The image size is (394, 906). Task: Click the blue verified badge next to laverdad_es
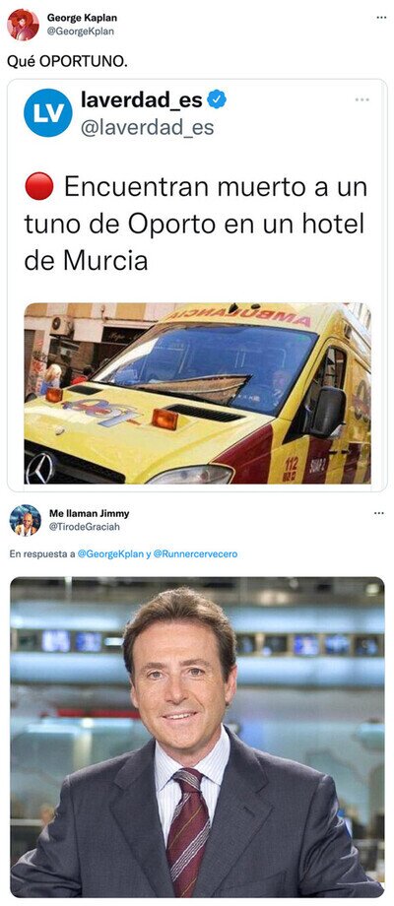tap(217, 100)
